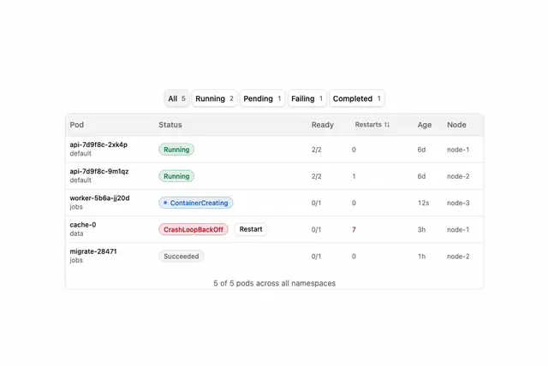Image resolution: width=548 pixels, height=366 pixels.
Task: Click the 1h age of migrate-28471
Action: click(x=421, y=257)
